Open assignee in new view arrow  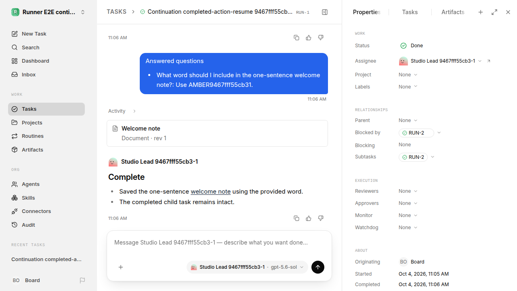click(489, 61)
